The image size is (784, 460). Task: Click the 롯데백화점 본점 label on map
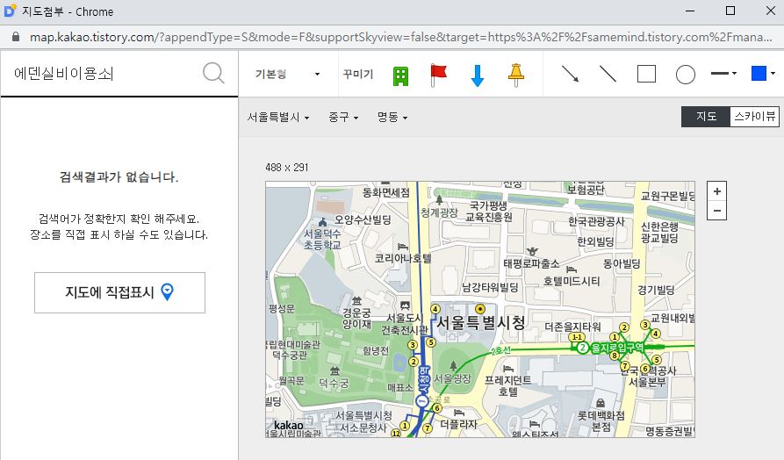[601, 420]
